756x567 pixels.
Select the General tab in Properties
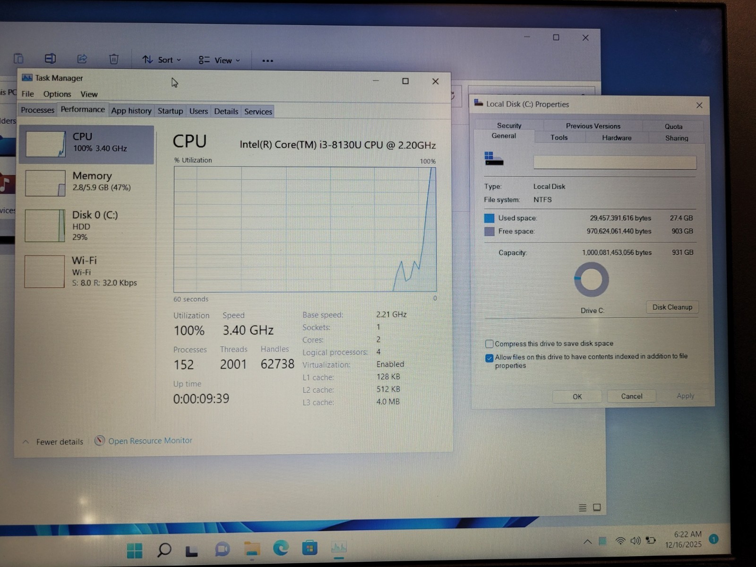tap(504, 136)
